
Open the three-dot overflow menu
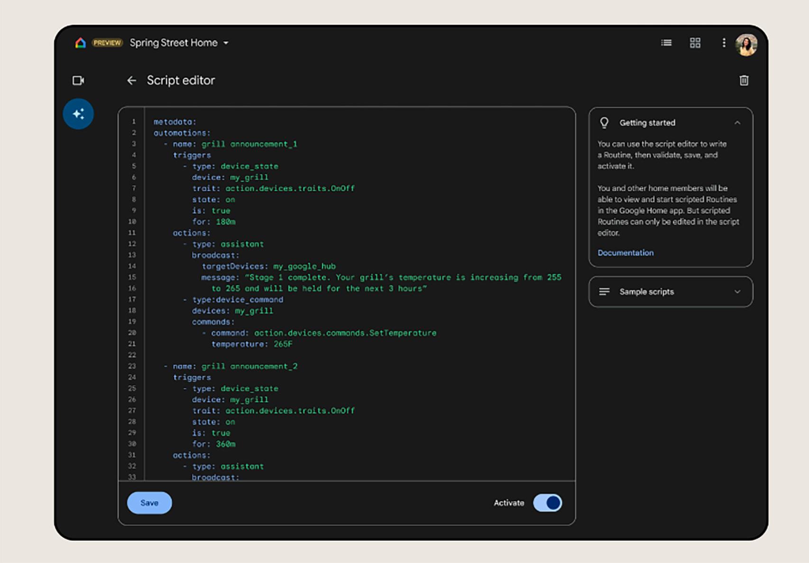click(x=724, y=43)
